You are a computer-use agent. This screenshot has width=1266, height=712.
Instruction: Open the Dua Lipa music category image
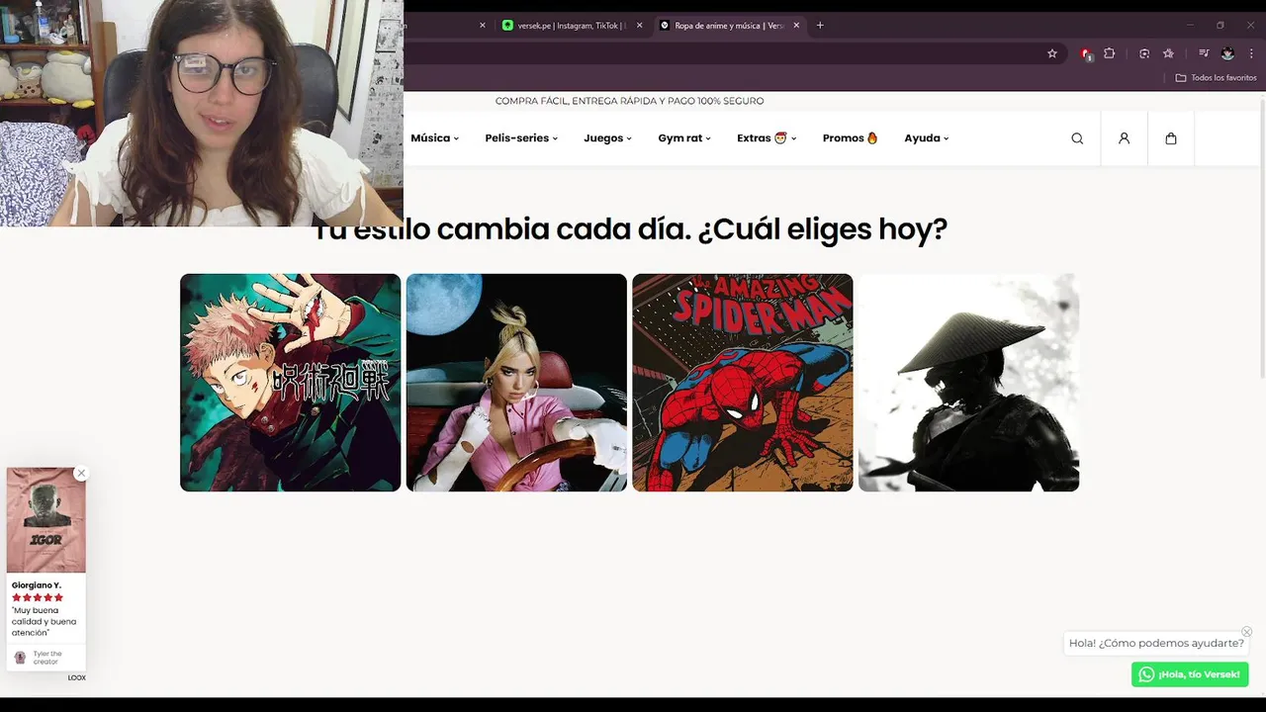tap(516, 383)
